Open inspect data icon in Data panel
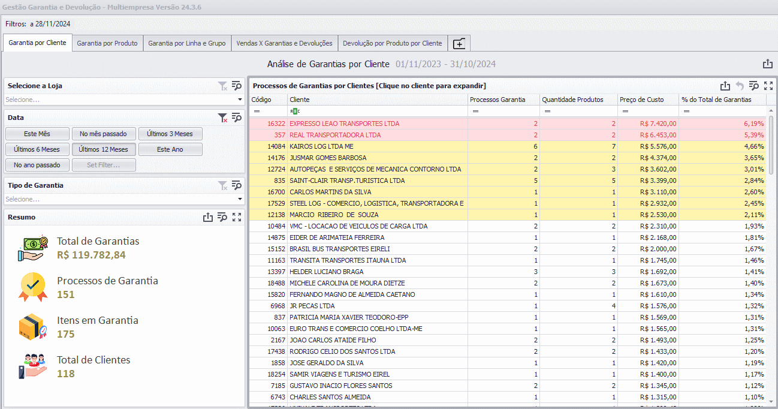 (x=237, y=118)
